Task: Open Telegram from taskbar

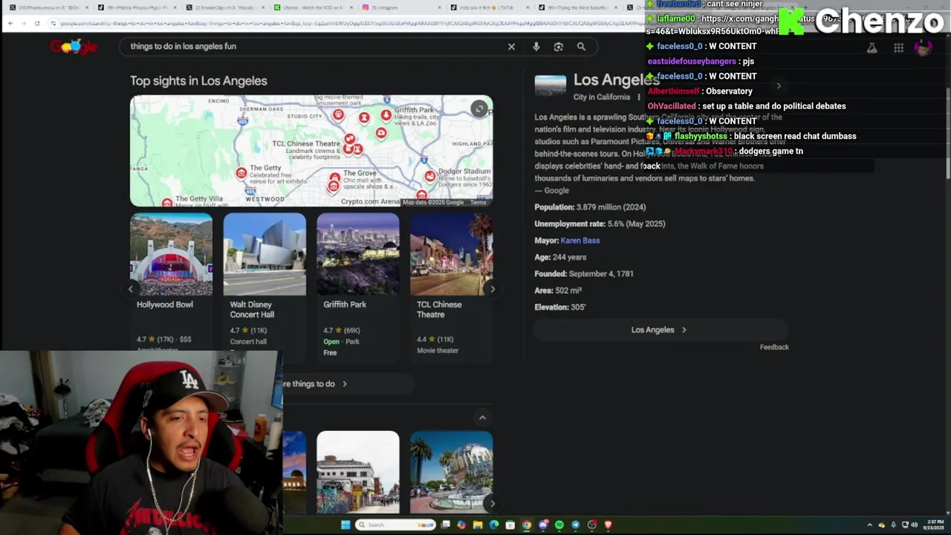Action: pyautogui.click(x=576, y=525)
